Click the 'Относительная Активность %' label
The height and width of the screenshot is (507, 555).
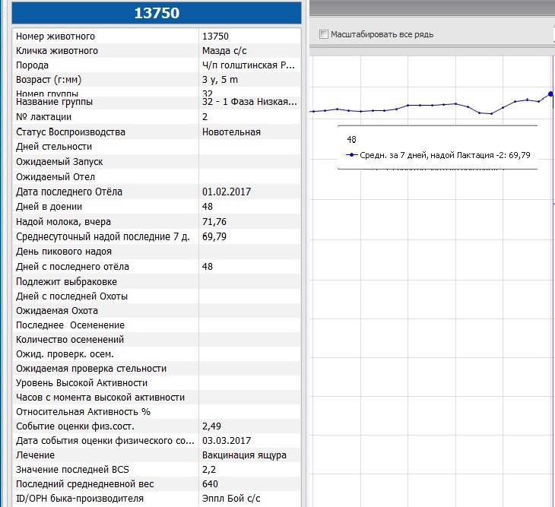coord(83,412)
